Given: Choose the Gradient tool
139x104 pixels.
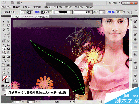Looking at the screenshot, I should [8, 56].
